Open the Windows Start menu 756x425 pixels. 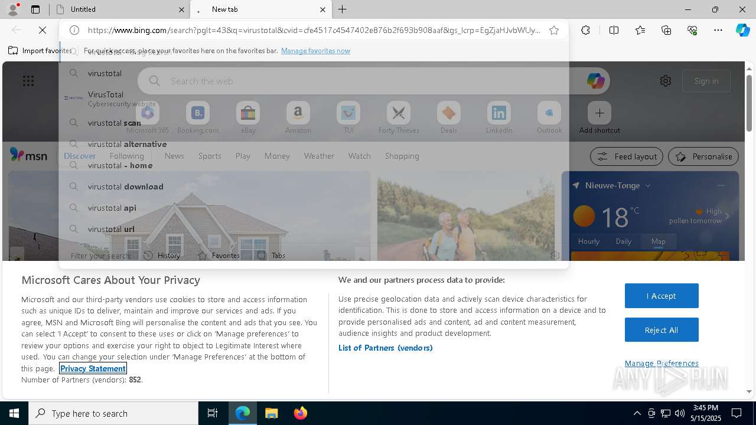pyautogui.click(x=14, y=413)
